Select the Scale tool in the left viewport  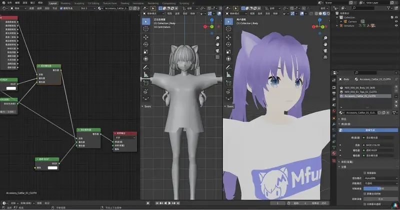tap(146, 52)
